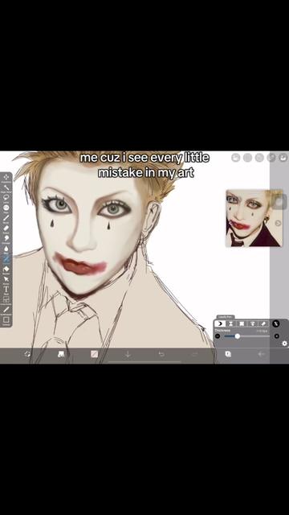This screenshot has height=515, width=289.
Task: Increase thickness with the plus button
Action: point(276,336)
